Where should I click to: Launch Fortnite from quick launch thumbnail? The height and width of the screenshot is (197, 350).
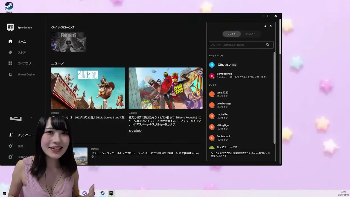tap(69, 42)
